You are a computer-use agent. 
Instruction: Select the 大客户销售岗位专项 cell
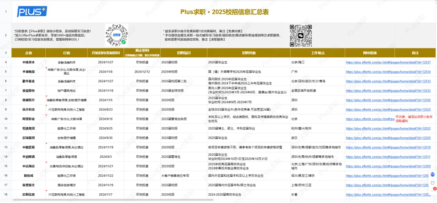(184, 176)
